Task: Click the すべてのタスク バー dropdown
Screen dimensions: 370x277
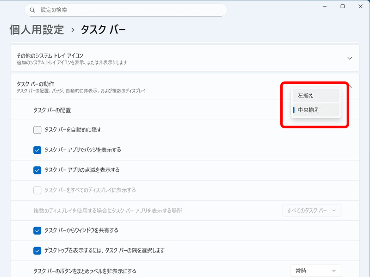Action: pos(312,210)
